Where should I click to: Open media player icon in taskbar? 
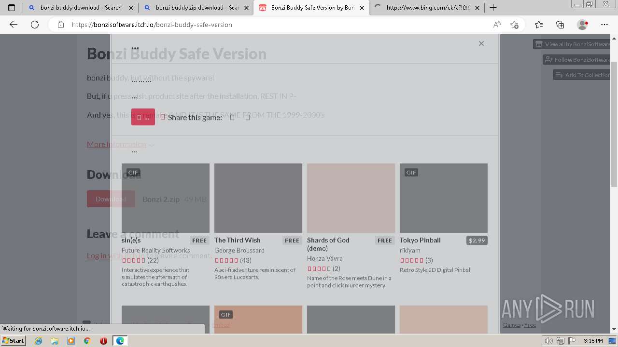coord(71,341)
